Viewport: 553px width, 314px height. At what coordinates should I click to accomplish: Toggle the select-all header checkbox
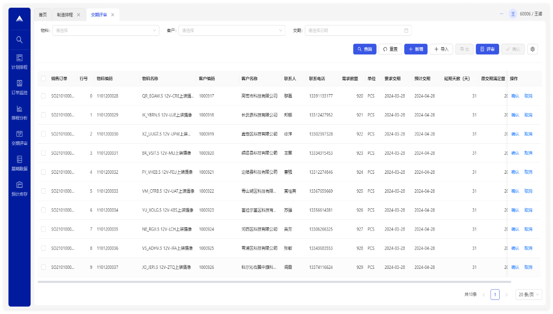(44, 79)
